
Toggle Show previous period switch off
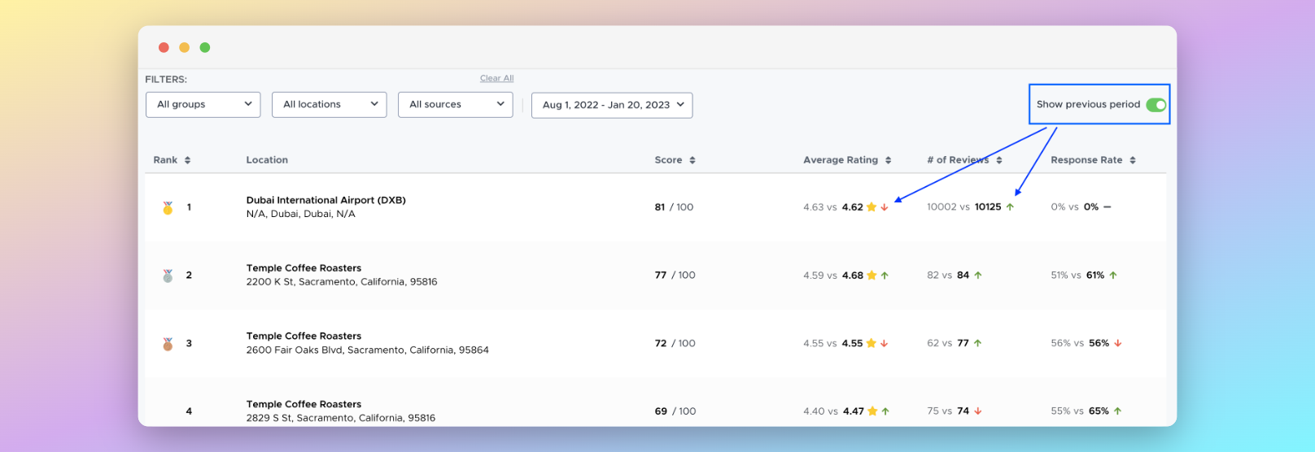click(x=1156, y=105)
